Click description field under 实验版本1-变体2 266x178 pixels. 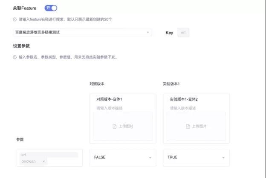183,108
